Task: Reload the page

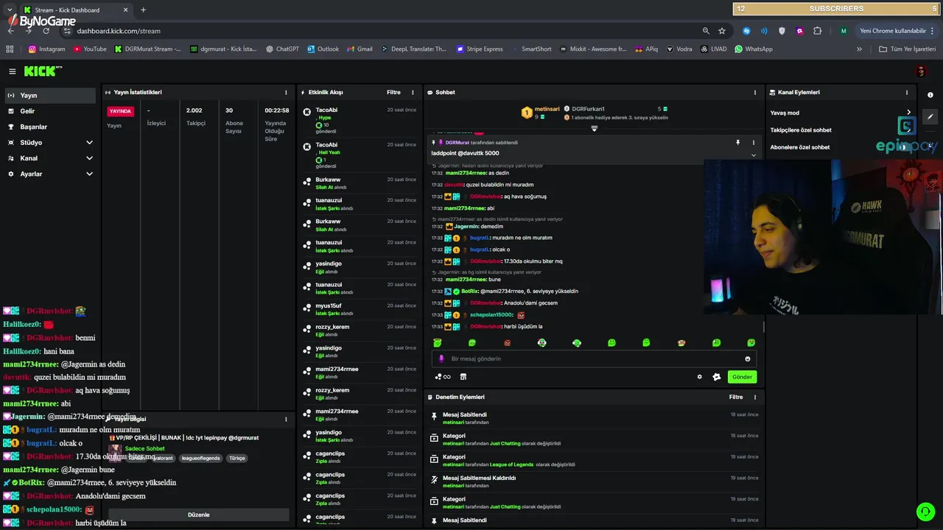Action: 46,31
